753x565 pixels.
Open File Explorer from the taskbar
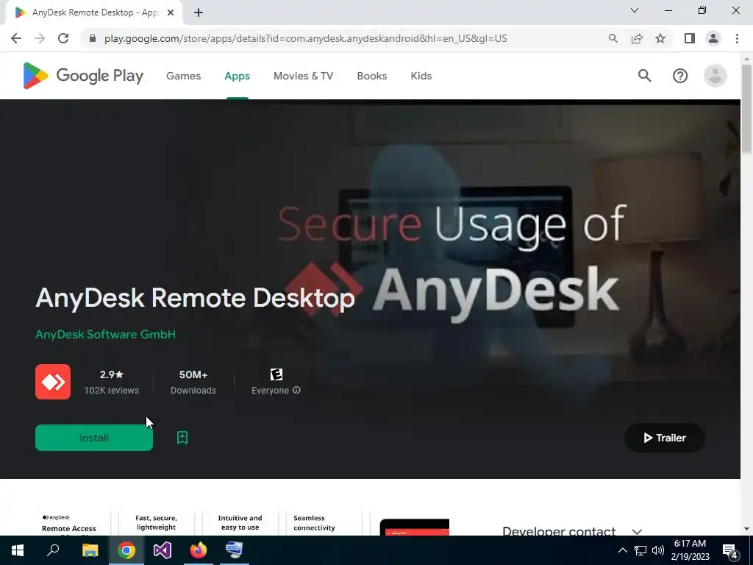tap(90, 550)
